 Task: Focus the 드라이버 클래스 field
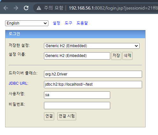[x=93, y=74]
